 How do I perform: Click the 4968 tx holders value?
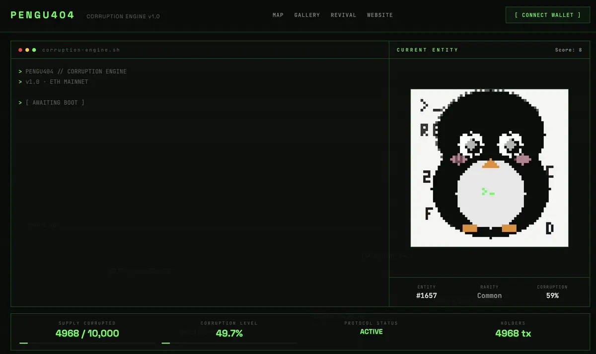coord(513,333)
